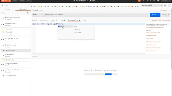Open the tab options ellipsis menu
The height and width of the screenshot is (96, 172).
138,6
